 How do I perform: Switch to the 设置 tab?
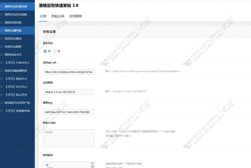click(x=43, y=16)
